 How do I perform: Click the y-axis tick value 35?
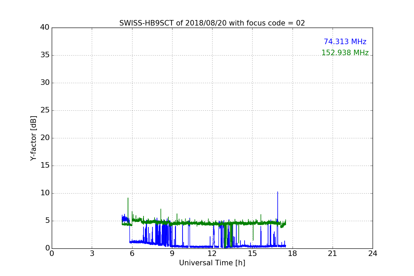click(x=45, y=55)
